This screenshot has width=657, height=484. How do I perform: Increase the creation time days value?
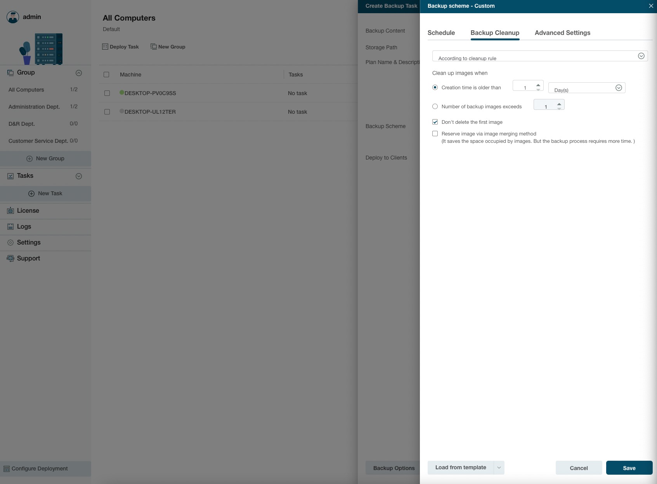coord(538,85)
